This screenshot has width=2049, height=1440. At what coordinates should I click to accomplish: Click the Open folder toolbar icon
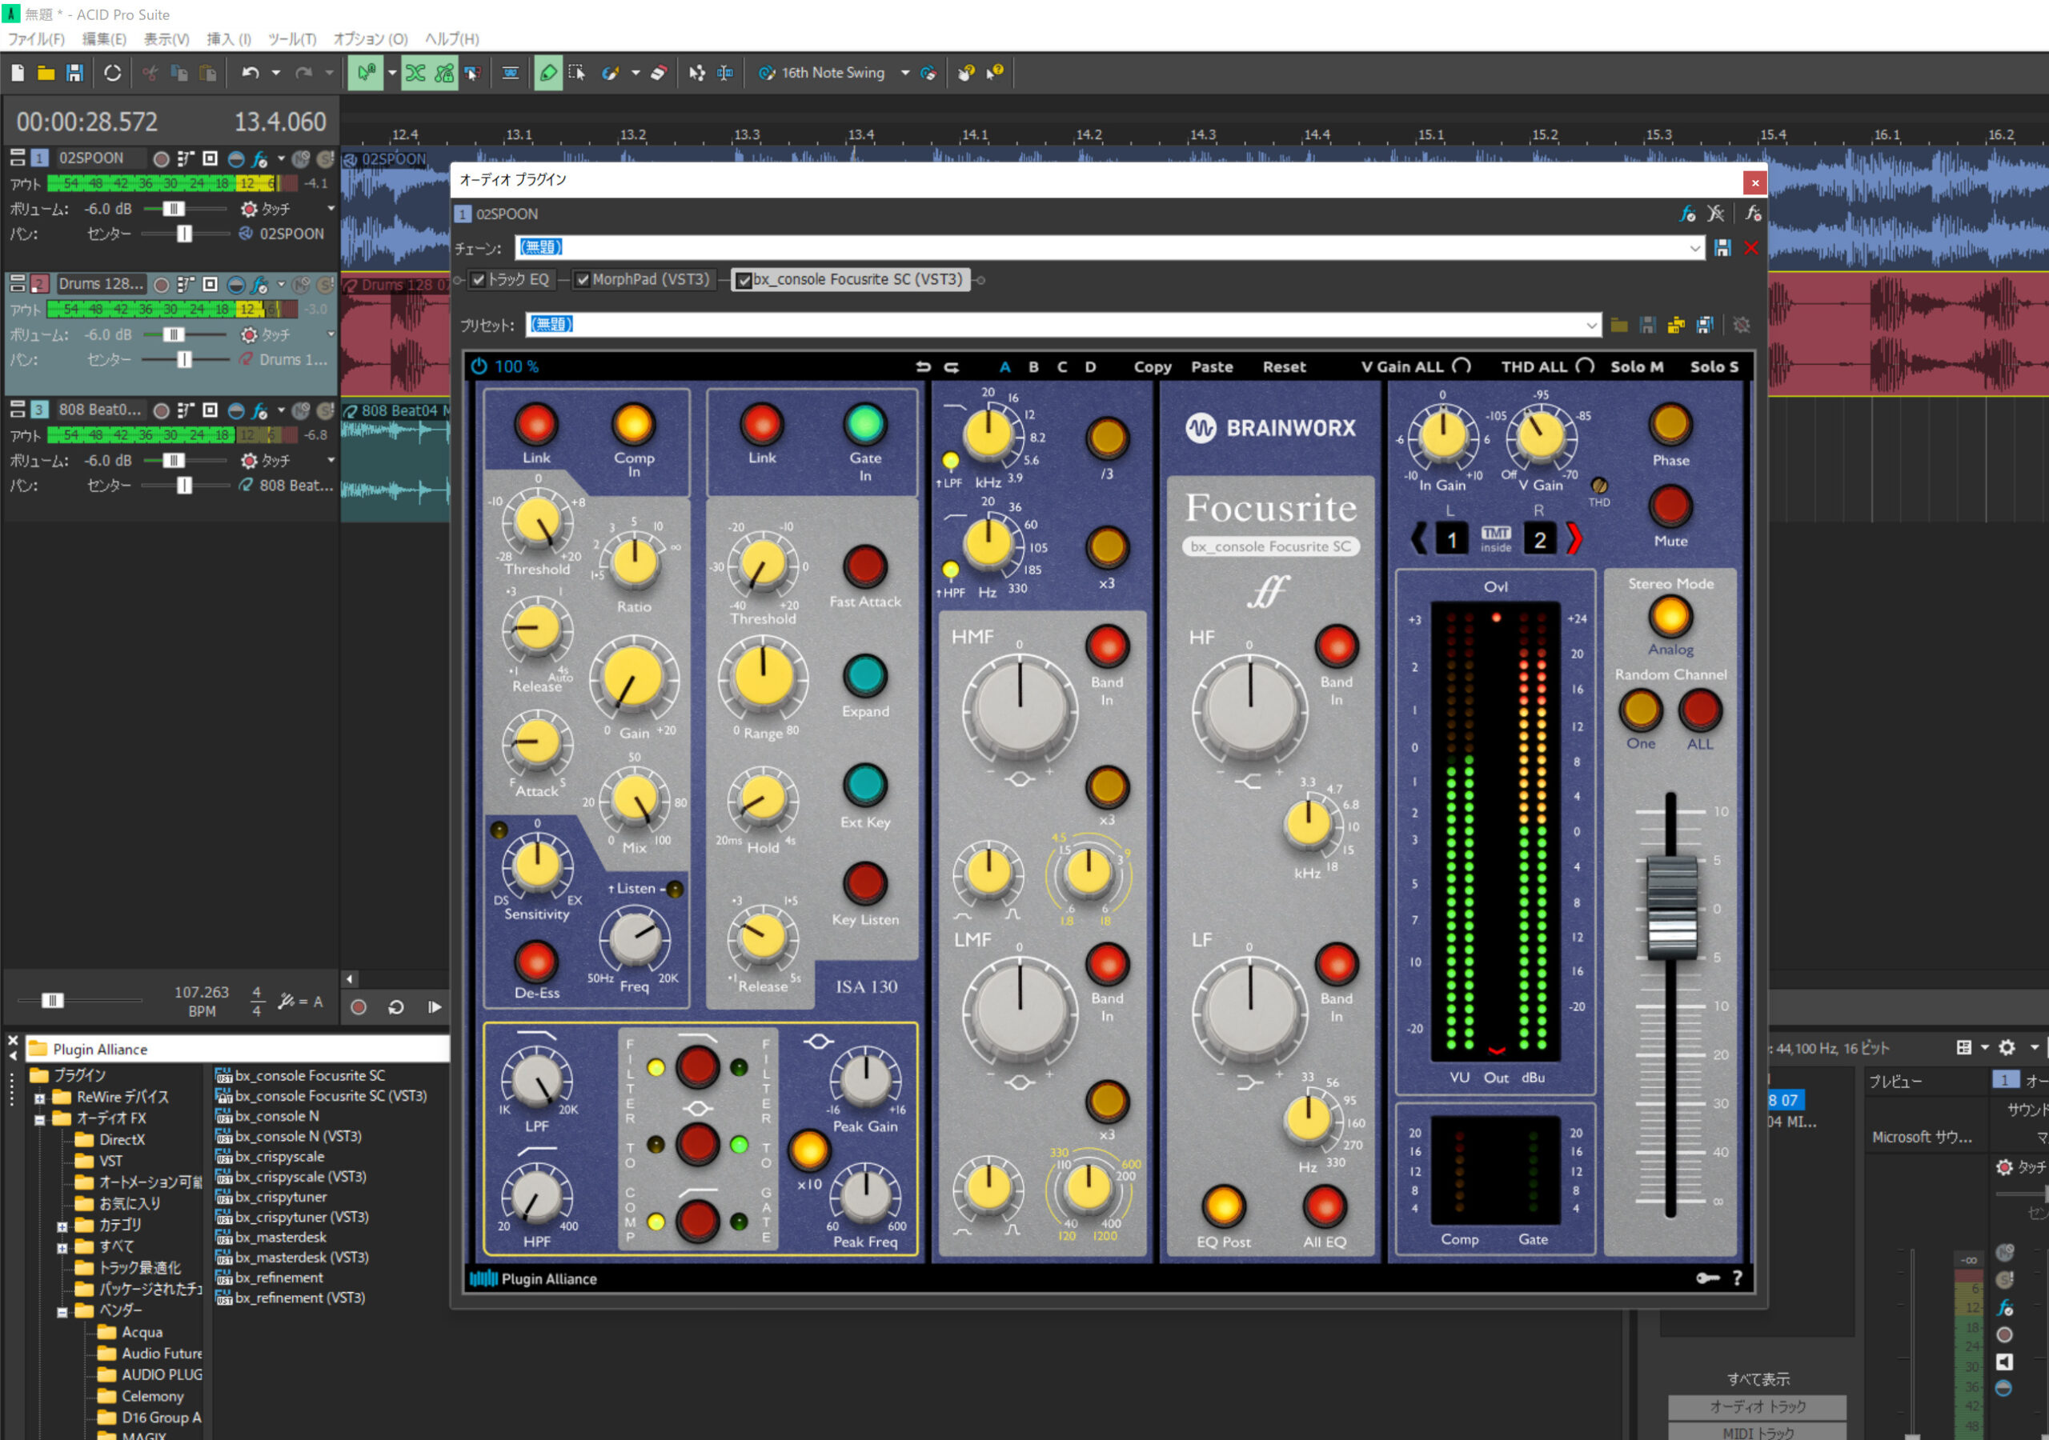(46, 73)
